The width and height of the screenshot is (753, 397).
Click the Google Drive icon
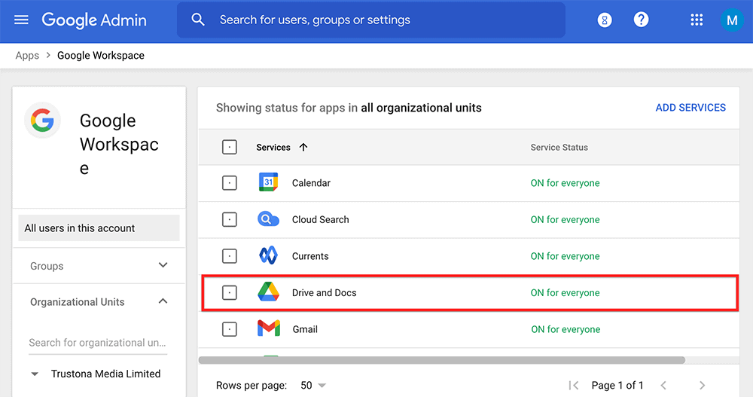269,293
